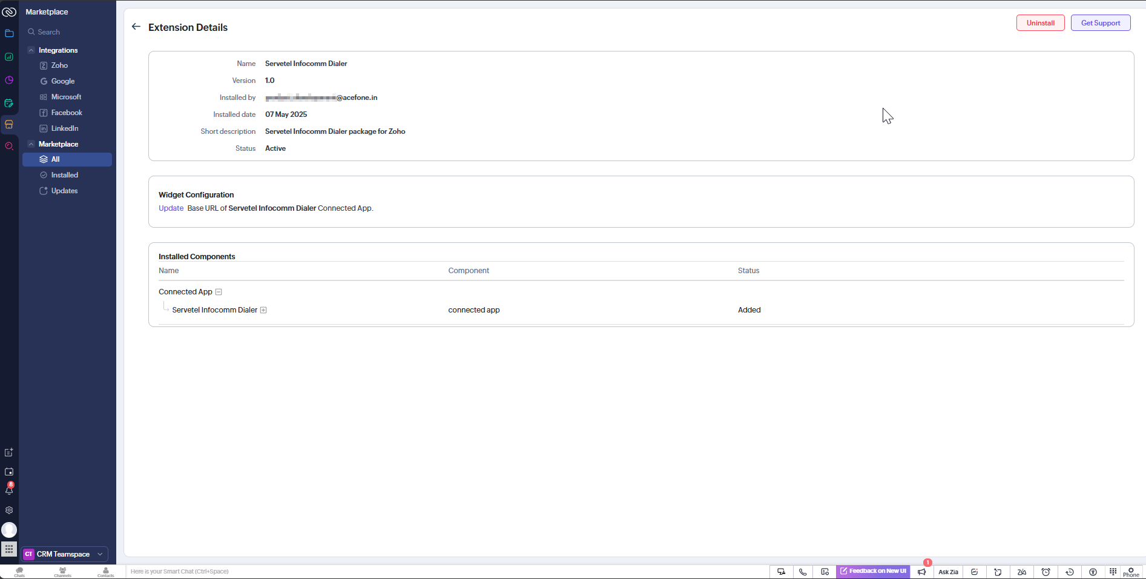Select Google under Integrations

[x=63, y=81]
